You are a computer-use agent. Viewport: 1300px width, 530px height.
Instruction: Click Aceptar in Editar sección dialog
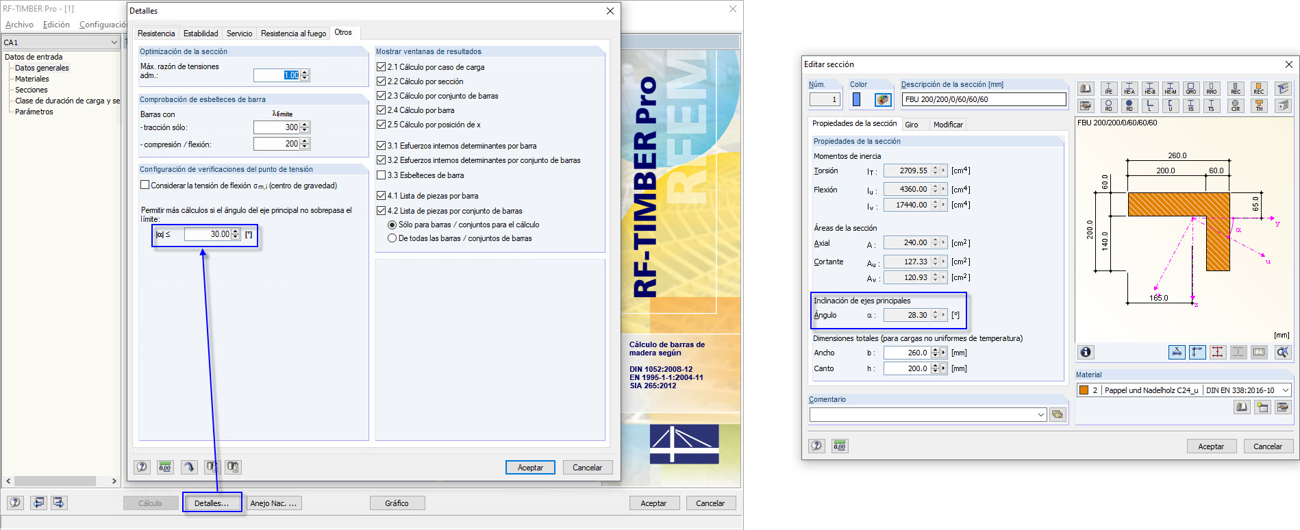(1211, 446)
